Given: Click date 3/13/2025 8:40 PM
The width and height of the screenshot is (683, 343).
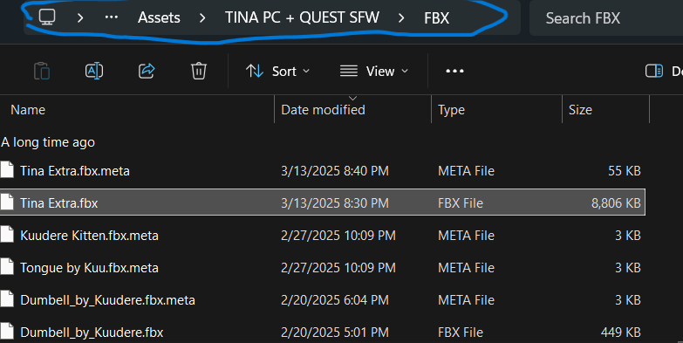Looking at the screenshot, I should click(x=335, y=171).
